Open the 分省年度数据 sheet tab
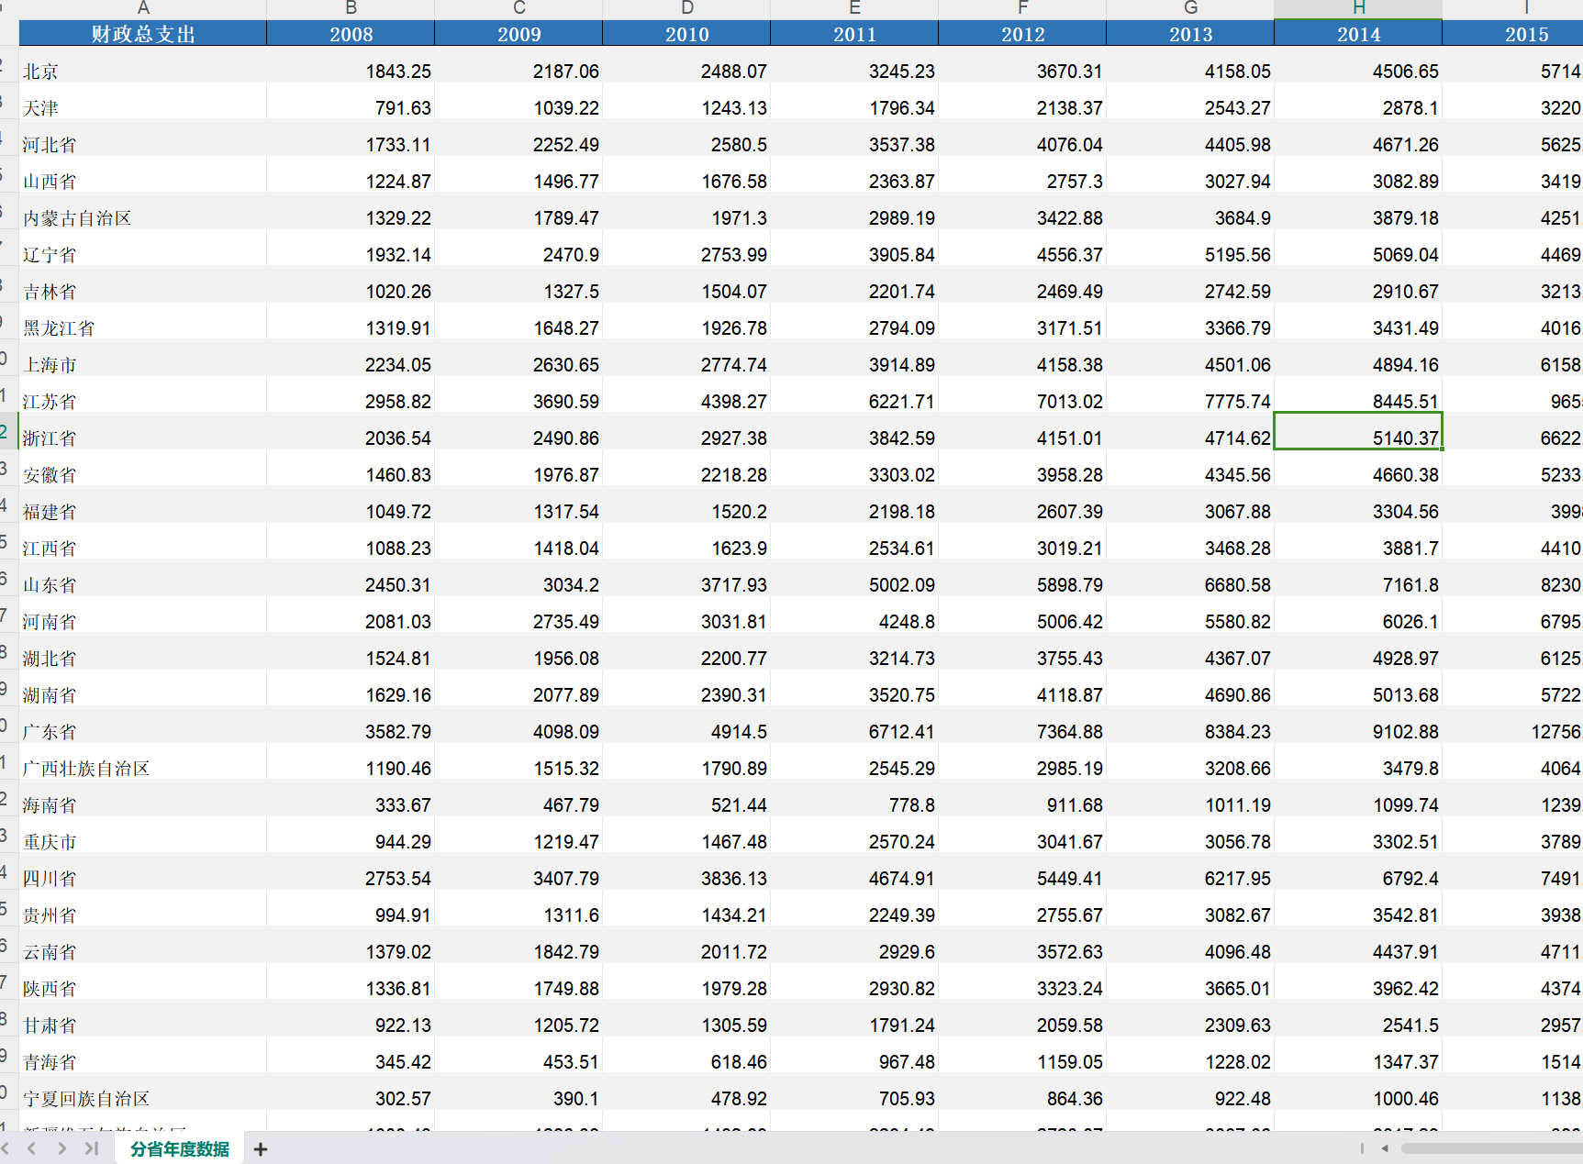The height and width of the screenshot is (1164, 1583). [x=180, y=1149]
